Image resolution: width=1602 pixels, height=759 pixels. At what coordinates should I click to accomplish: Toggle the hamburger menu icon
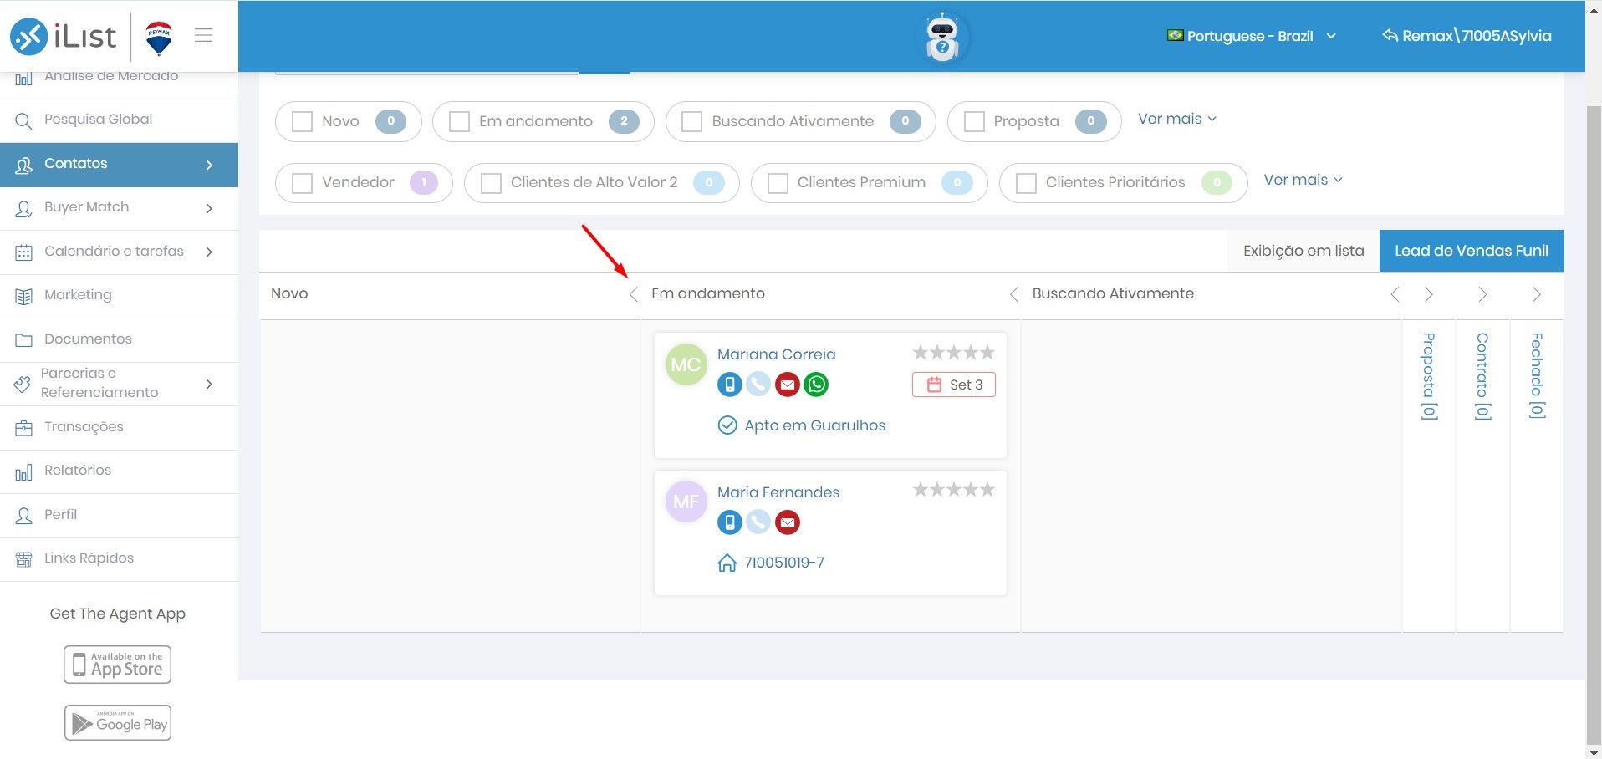[x=204, y=35]
